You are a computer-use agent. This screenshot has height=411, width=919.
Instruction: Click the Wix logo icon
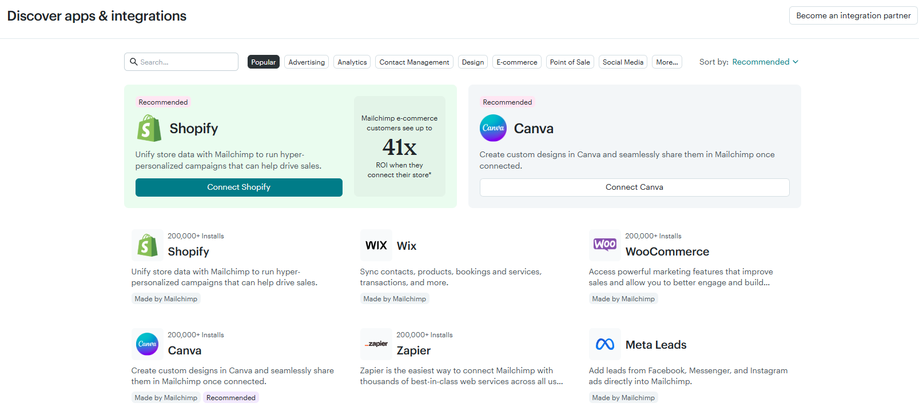(376, 245)
